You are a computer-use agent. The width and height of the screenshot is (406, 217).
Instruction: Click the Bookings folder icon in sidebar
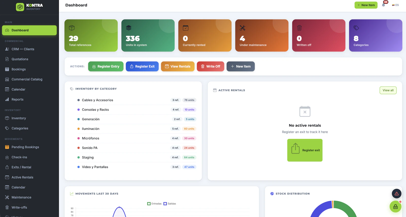7,69
